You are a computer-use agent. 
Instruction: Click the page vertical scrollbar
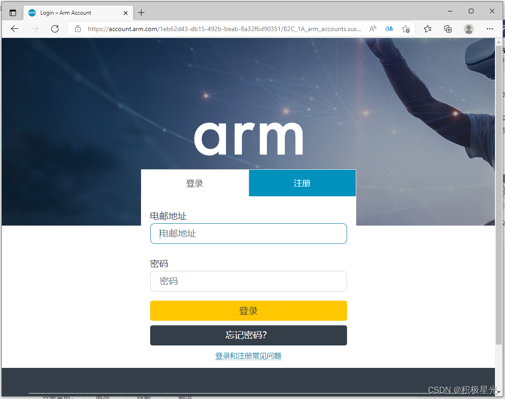coord(498,195)
